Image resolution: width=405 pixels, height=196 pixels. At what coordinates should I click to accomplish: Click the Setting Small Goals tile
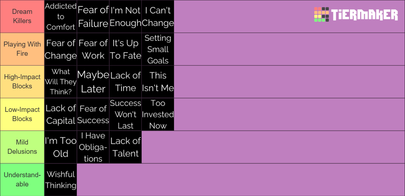[x=158, y=49]
